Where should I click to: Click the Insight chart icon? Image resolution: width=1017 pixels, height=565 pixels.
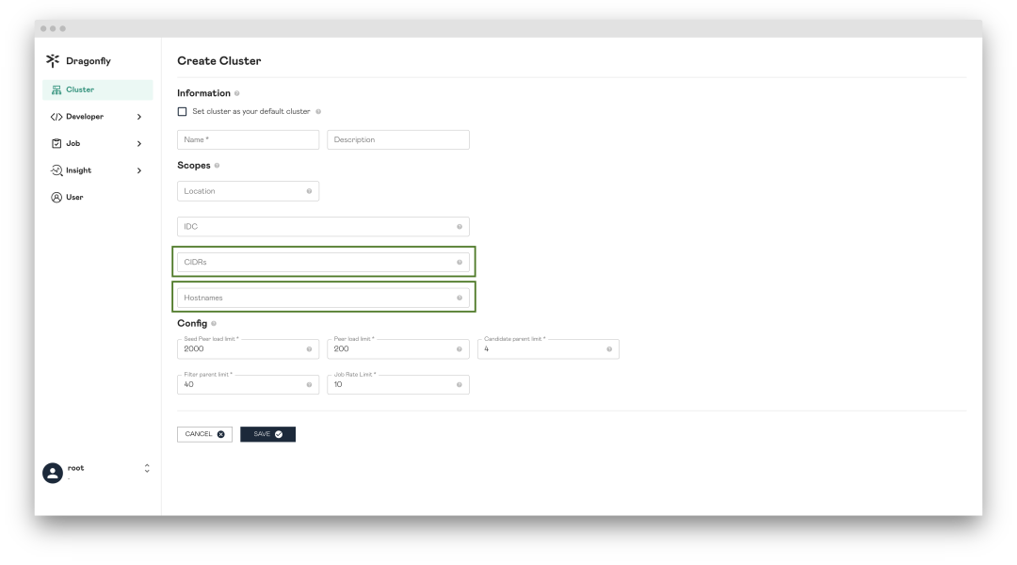coord(56,170)
